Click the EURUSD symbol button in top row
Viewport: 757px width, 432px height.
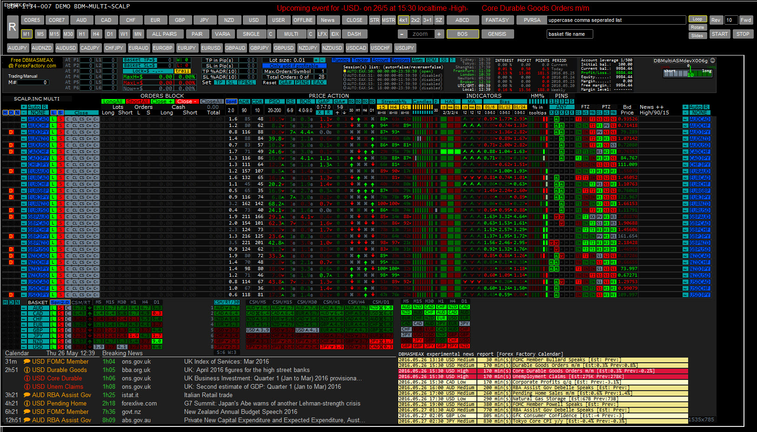click(211, 48)
